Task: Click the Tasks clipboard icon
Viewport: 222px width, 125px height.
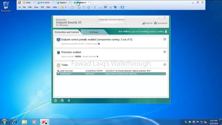Action: tap(58, 65)
